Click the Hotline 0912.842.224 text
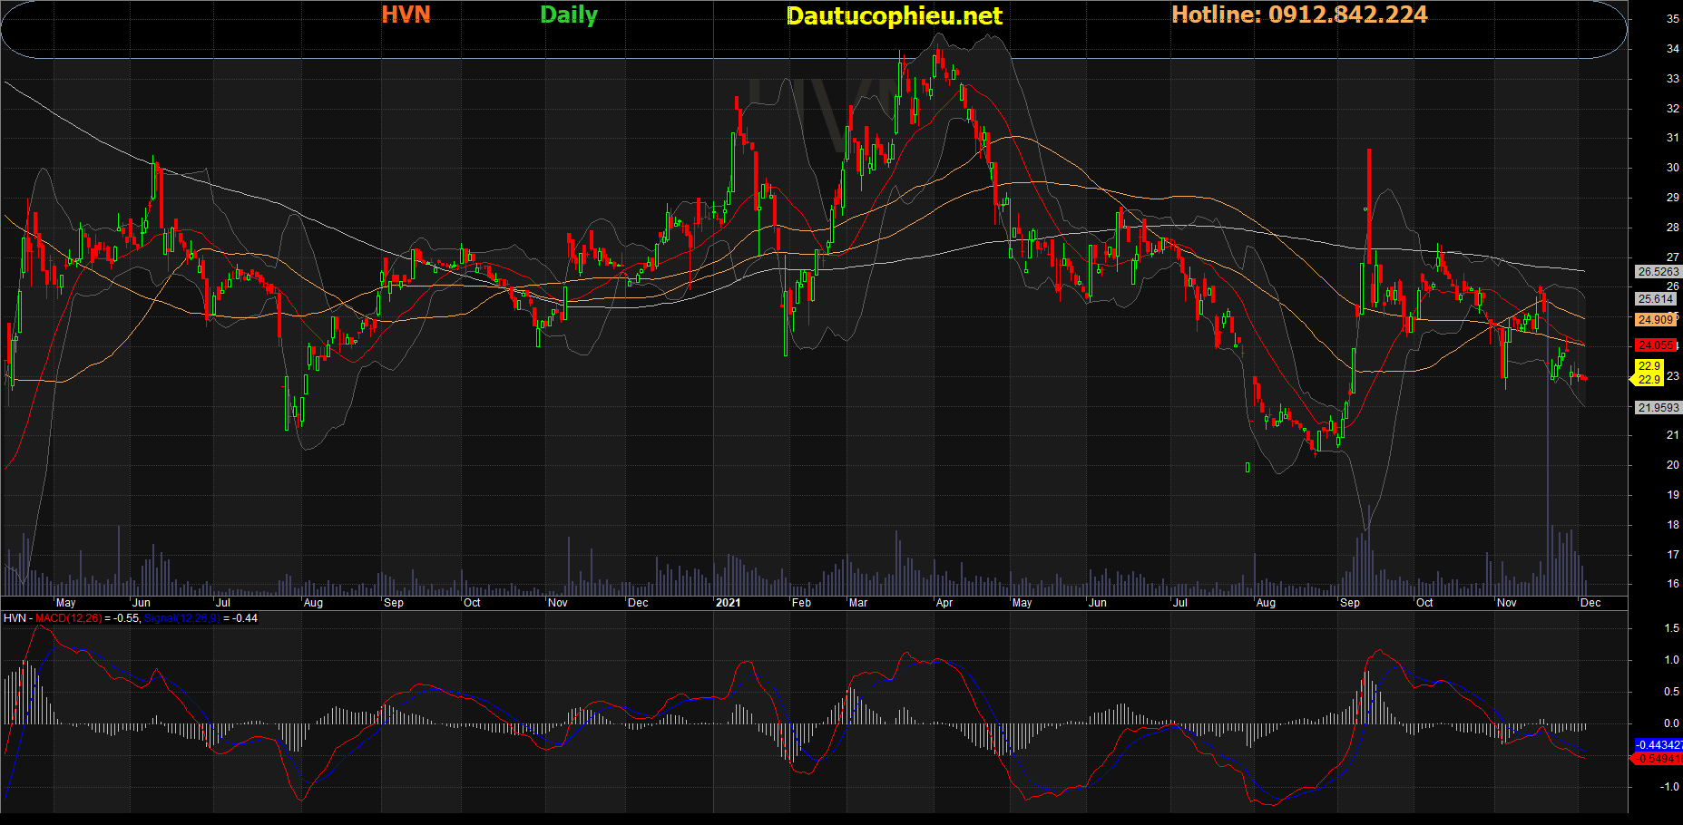 pos(1299,15)
